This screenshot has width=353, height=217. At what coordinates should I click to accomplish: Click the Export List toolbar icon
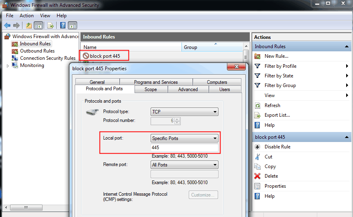point(51,25)
